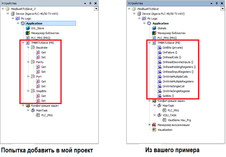Viewport: 226px width, 157px height.
Task: Click Parity property icon
Action: pos(33,62)
